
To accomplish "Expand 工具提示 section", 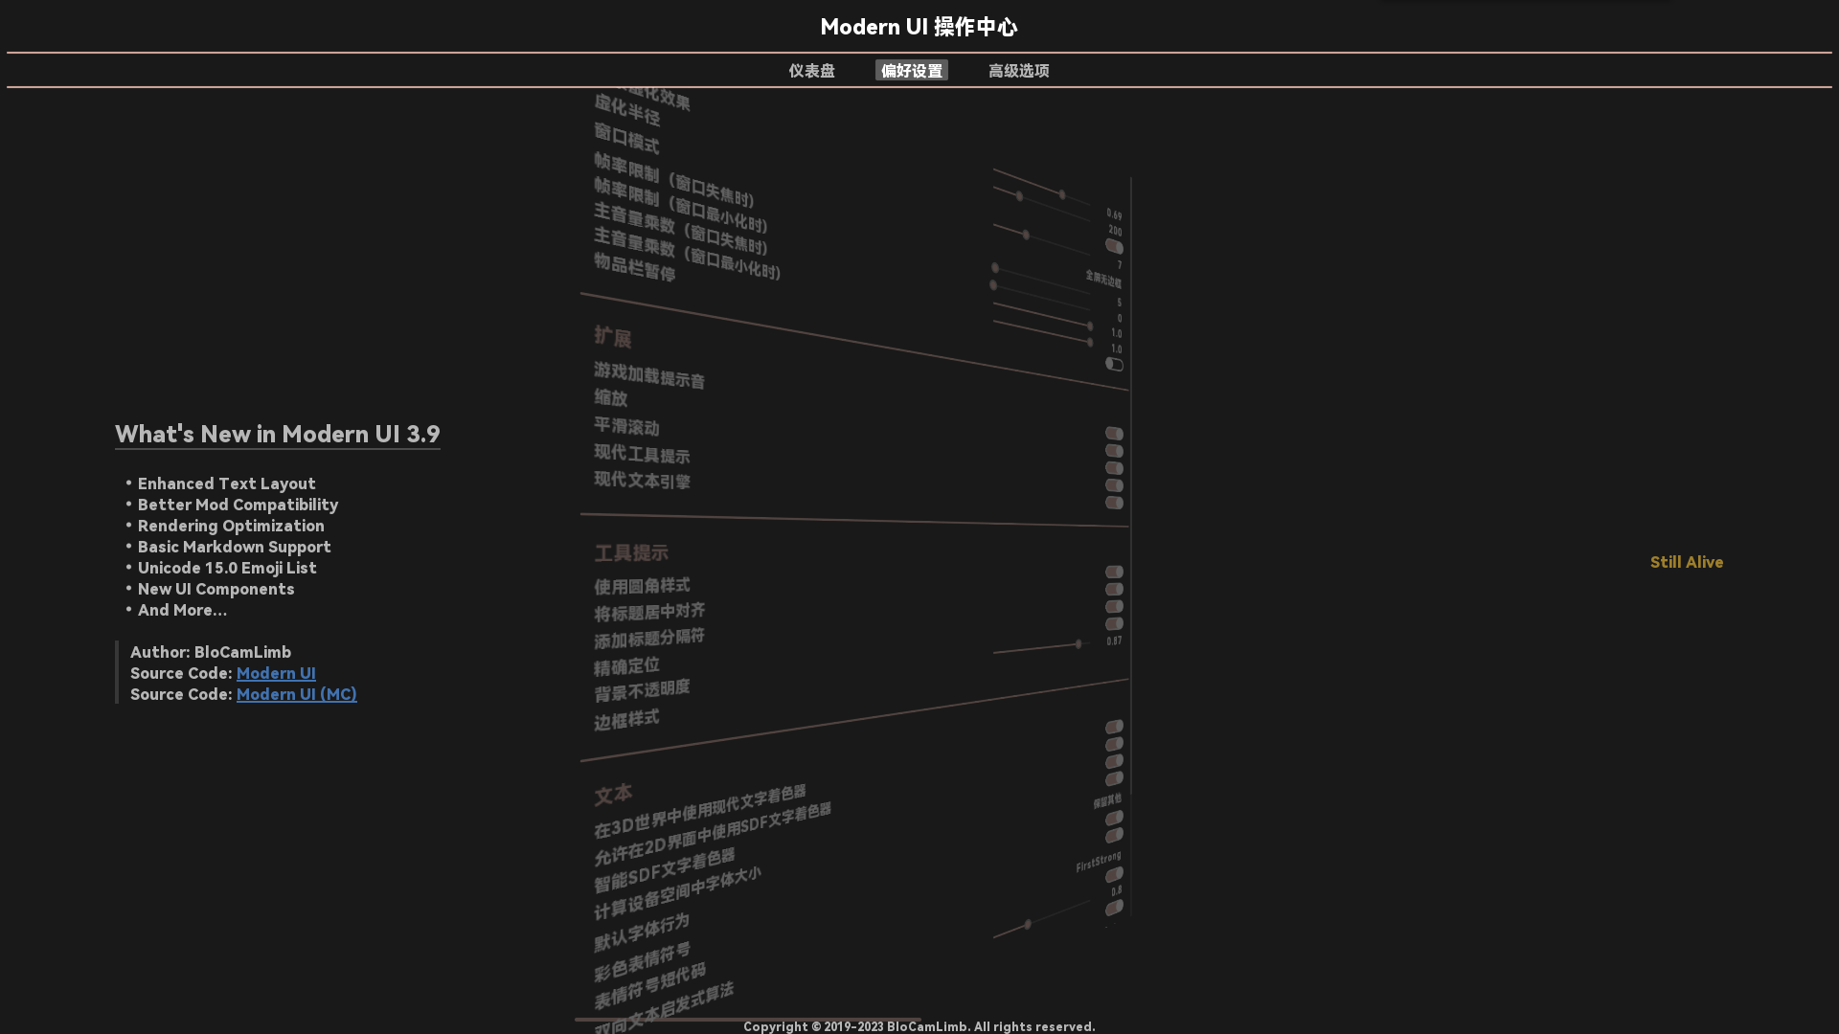I will [x=629, y=551].
